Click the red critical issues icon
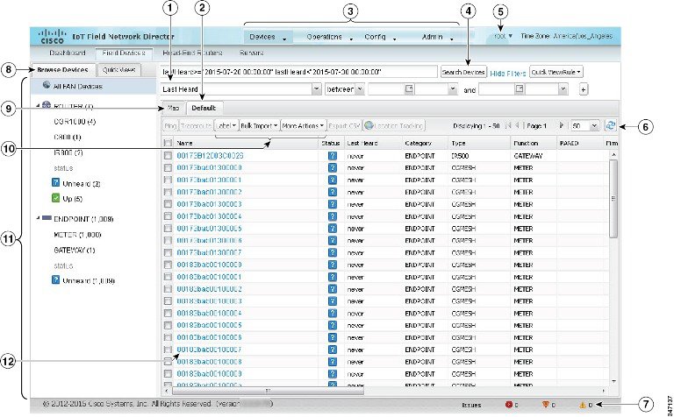674x417 pixels. (508, 406)
